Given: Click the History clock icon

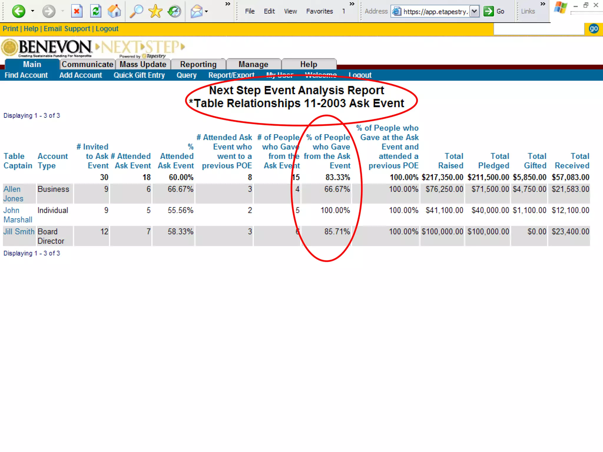Looking at the screenshot, I should [174, 11].
